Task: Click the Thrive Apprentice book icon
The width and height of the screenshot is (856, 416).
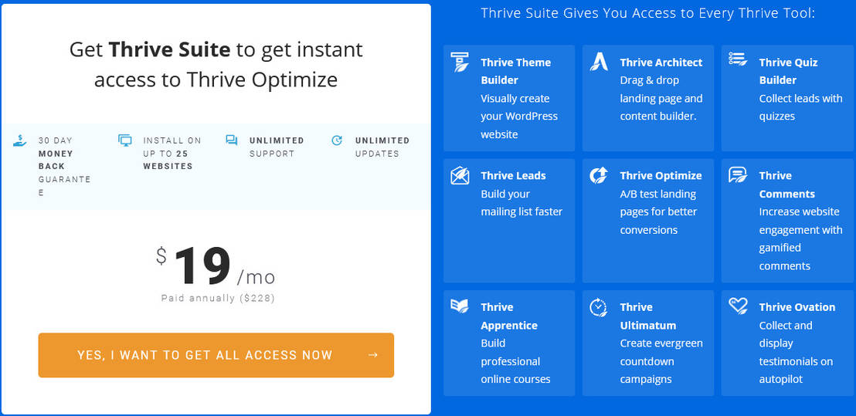Action: 460,306
